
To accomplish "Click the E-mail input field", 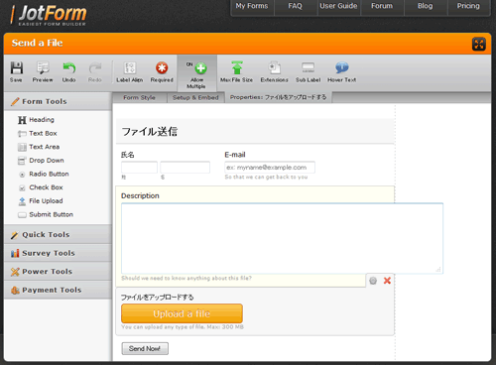I will (x=270, y=168).
